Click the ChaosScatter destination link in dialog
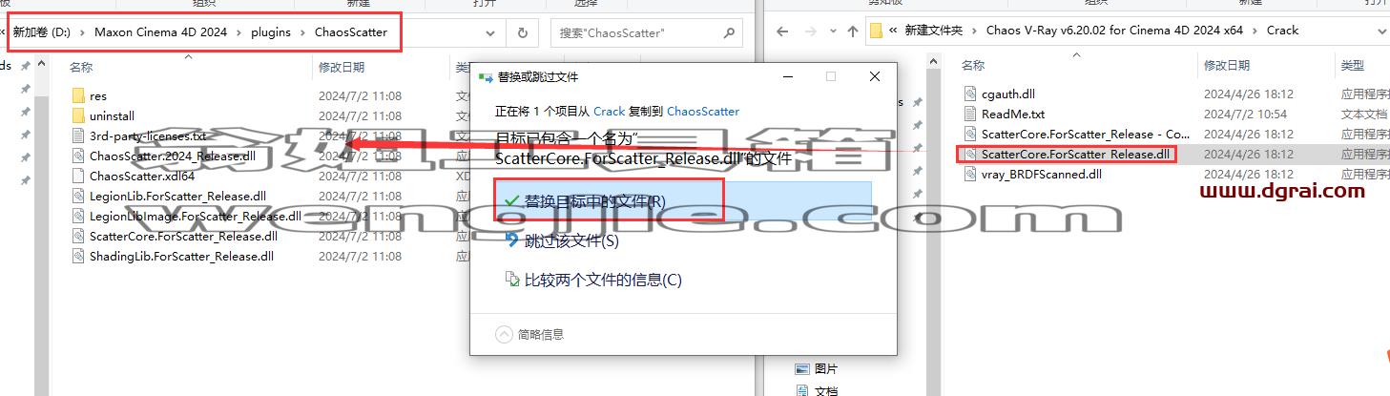 click(703, 111)
